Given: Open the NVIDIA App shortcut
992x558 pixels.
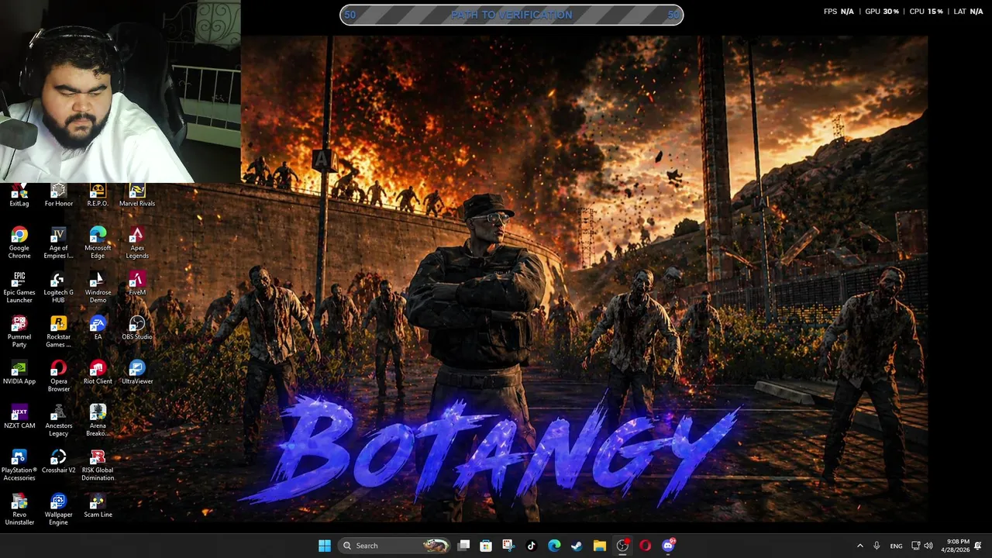Looking at the screenshot, I should (19, 372).
